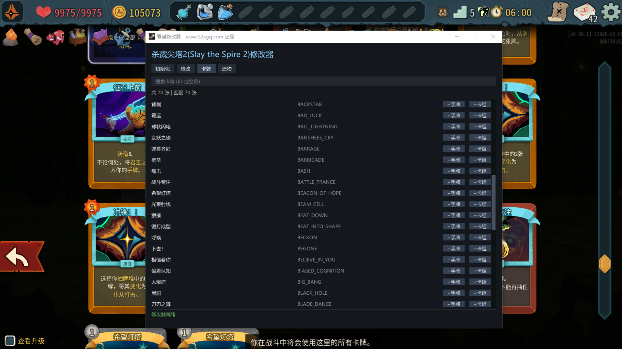
Task: Click the trainer card list scrollbar thumb
Action: pyautogui.click(x=494, y=202)
